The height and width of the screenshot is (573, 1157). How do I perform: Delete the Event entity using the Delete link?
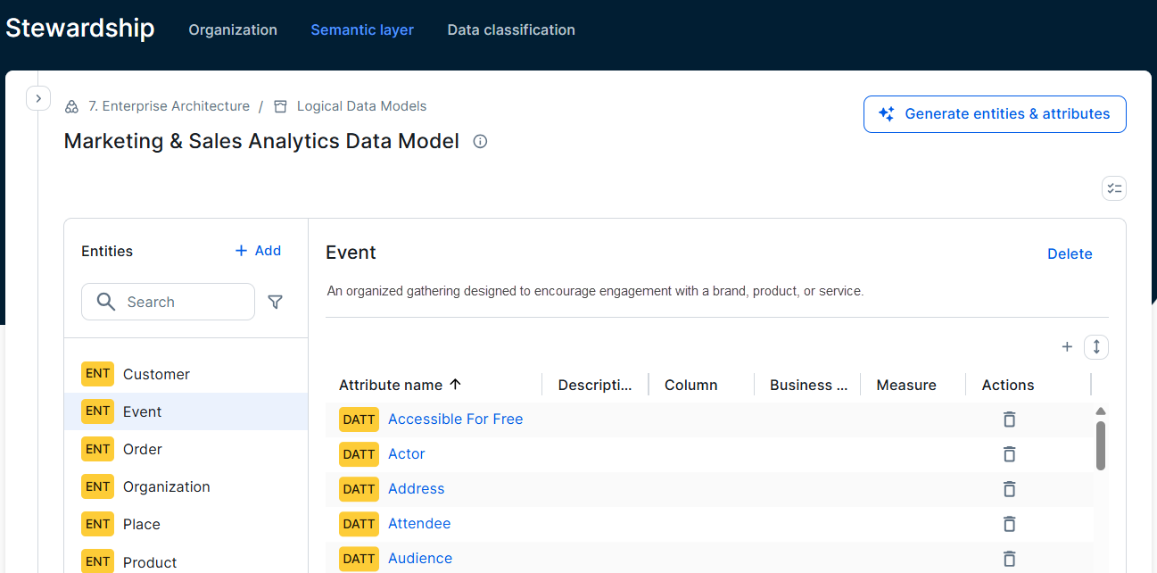(x=1070, y=253)
